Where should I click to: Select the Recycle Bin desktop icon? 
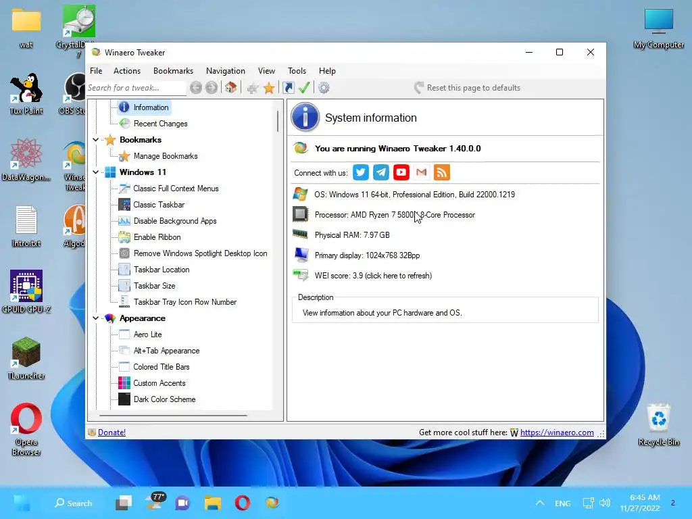click(658, 425)
